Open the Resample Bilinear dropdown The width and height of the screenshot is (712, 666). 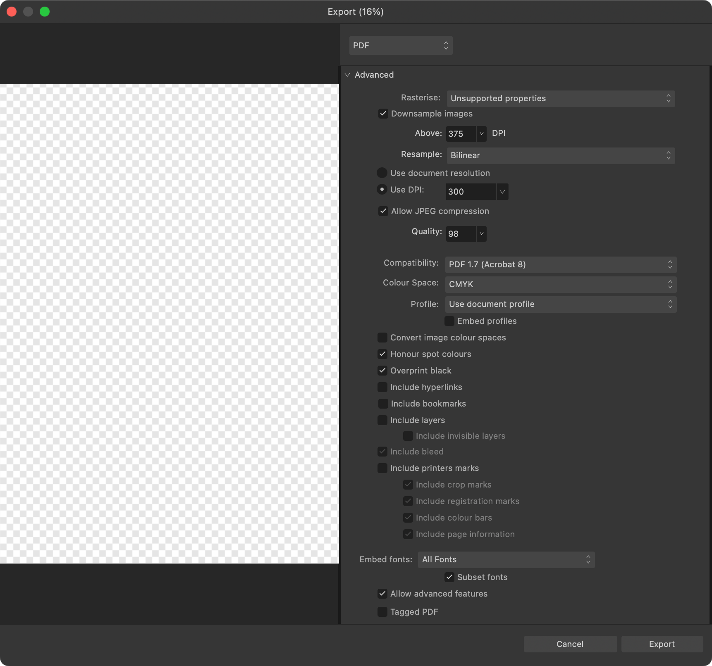[561, 155]
